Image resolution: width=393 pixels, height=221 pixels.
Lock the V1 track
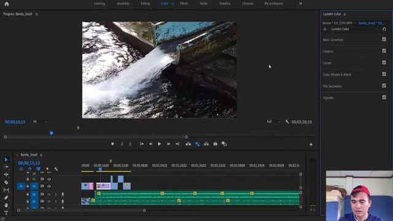[x=28, y=186]
